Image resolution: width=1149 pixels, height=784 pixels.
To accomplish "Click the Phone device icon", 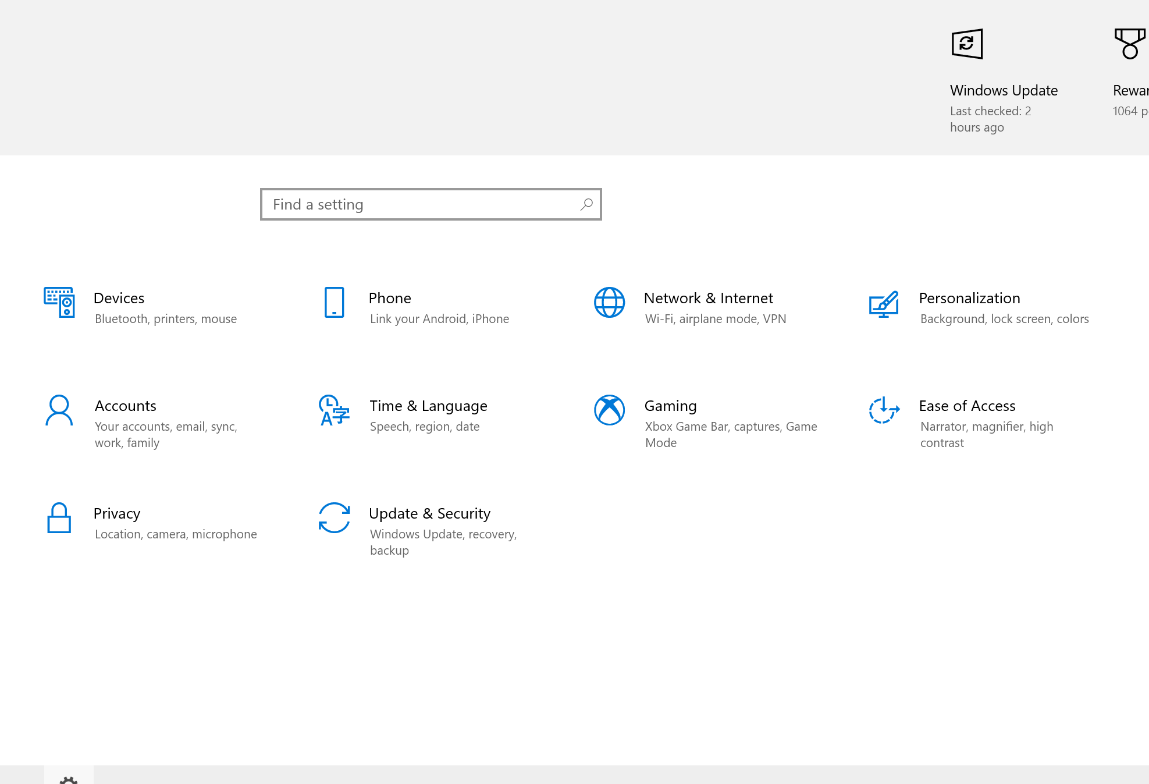I will (x=334, y=302).
